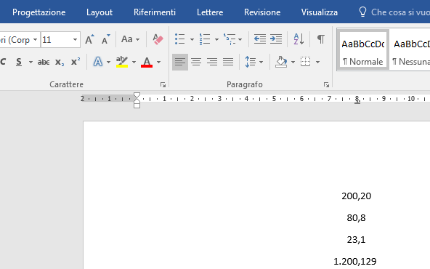
Task: Open the Revisione tab
Action: coord(262,12)
